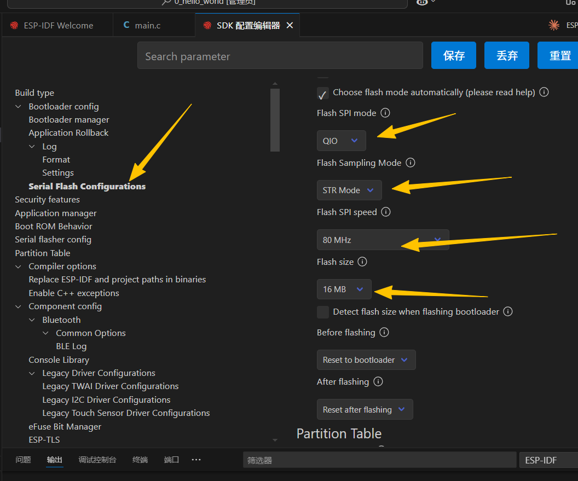The width and height of the screenshot is (578, 481).
Task: Collapse the Bootloader config tree node
Action: (x=18, y=107)
